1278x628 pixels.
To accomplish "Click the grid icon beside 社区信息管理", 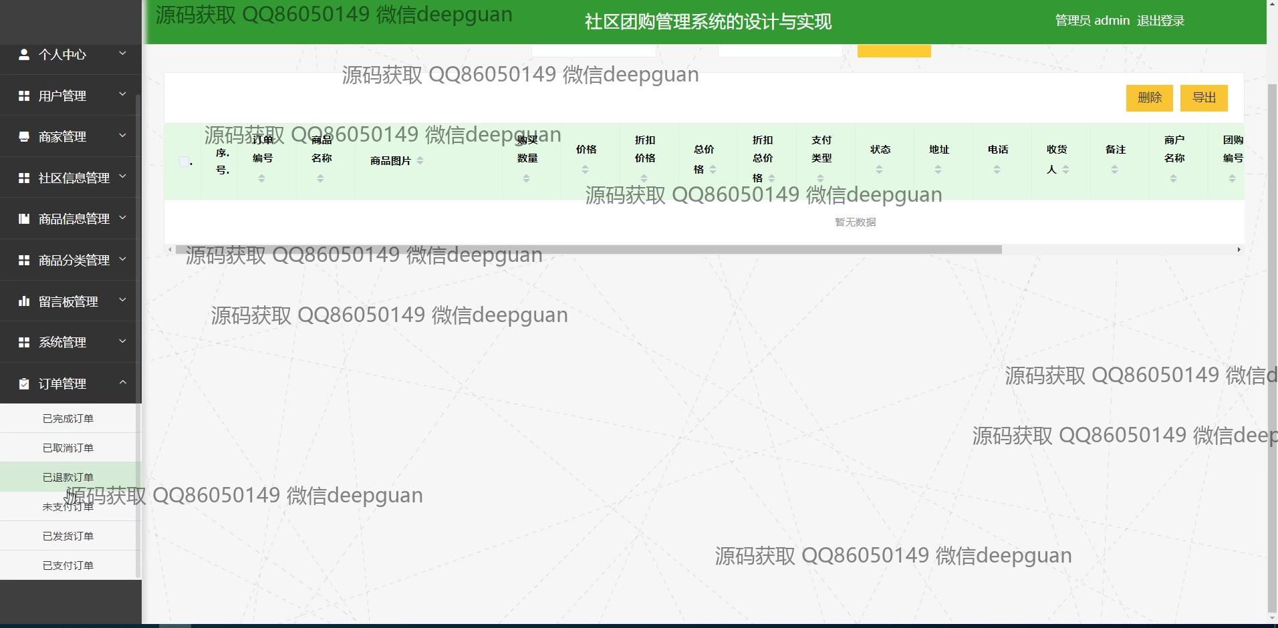I will point(24,178).
